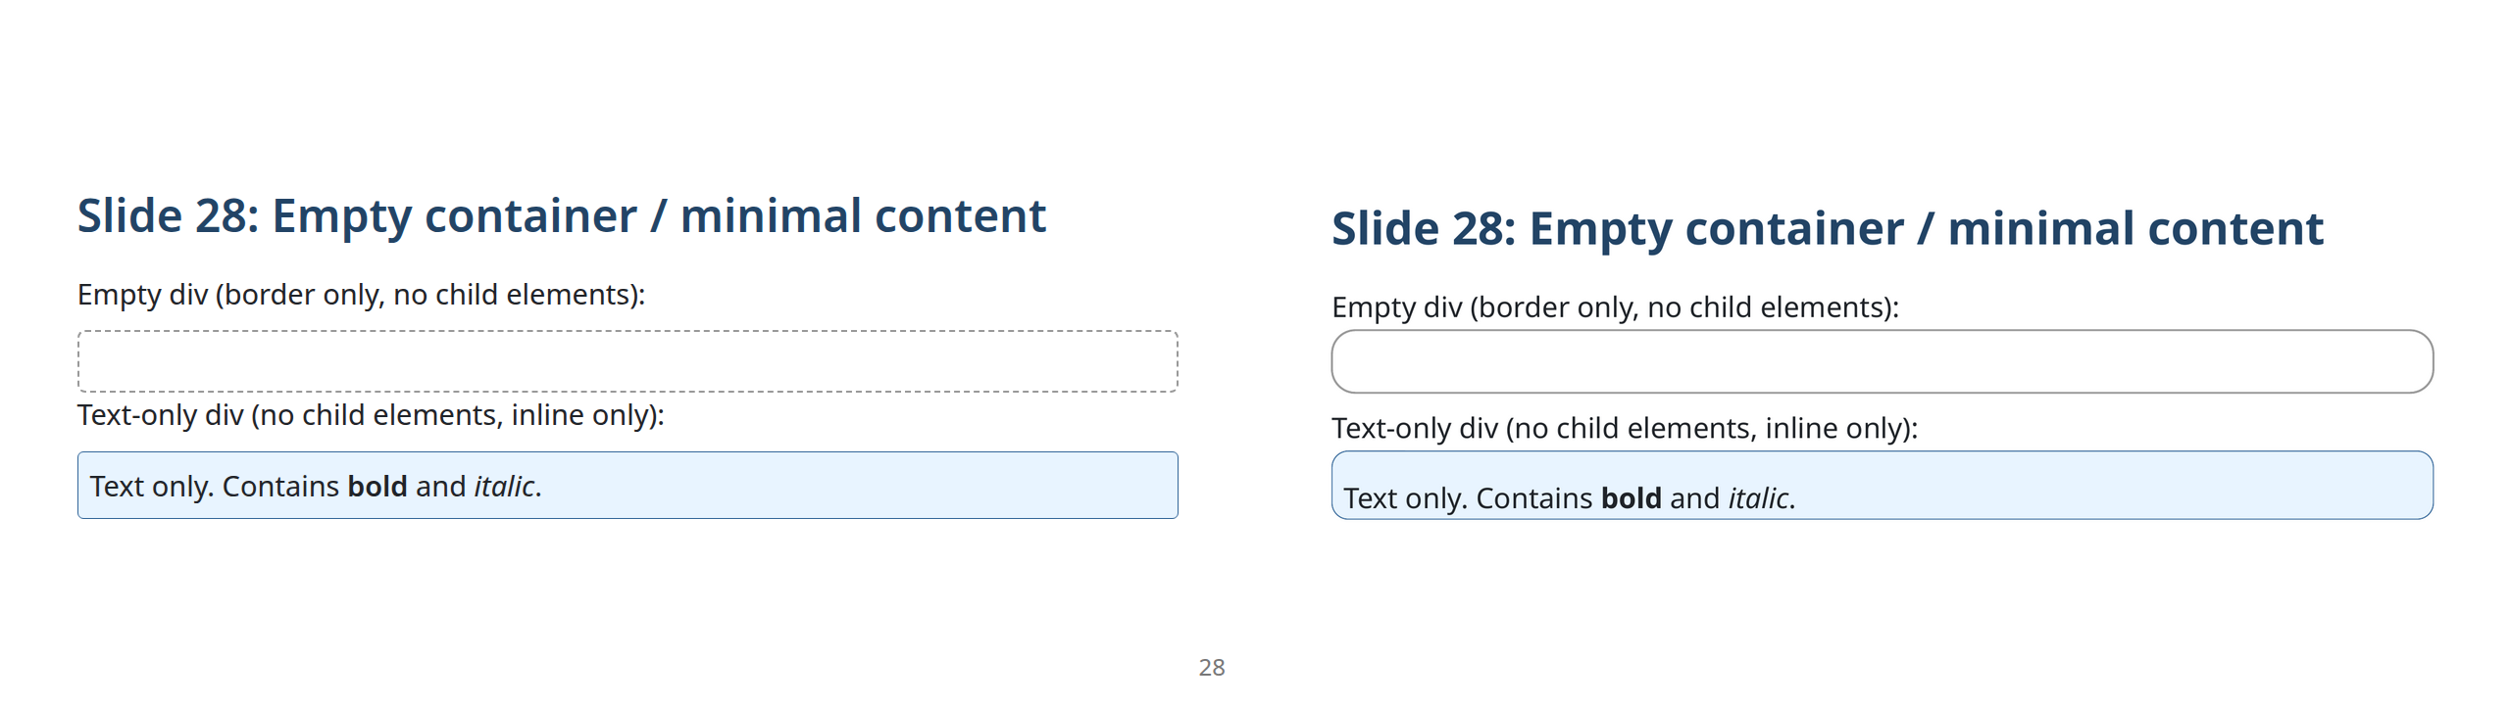Click inside the rounded solid-border empty box

point(1881,361)
